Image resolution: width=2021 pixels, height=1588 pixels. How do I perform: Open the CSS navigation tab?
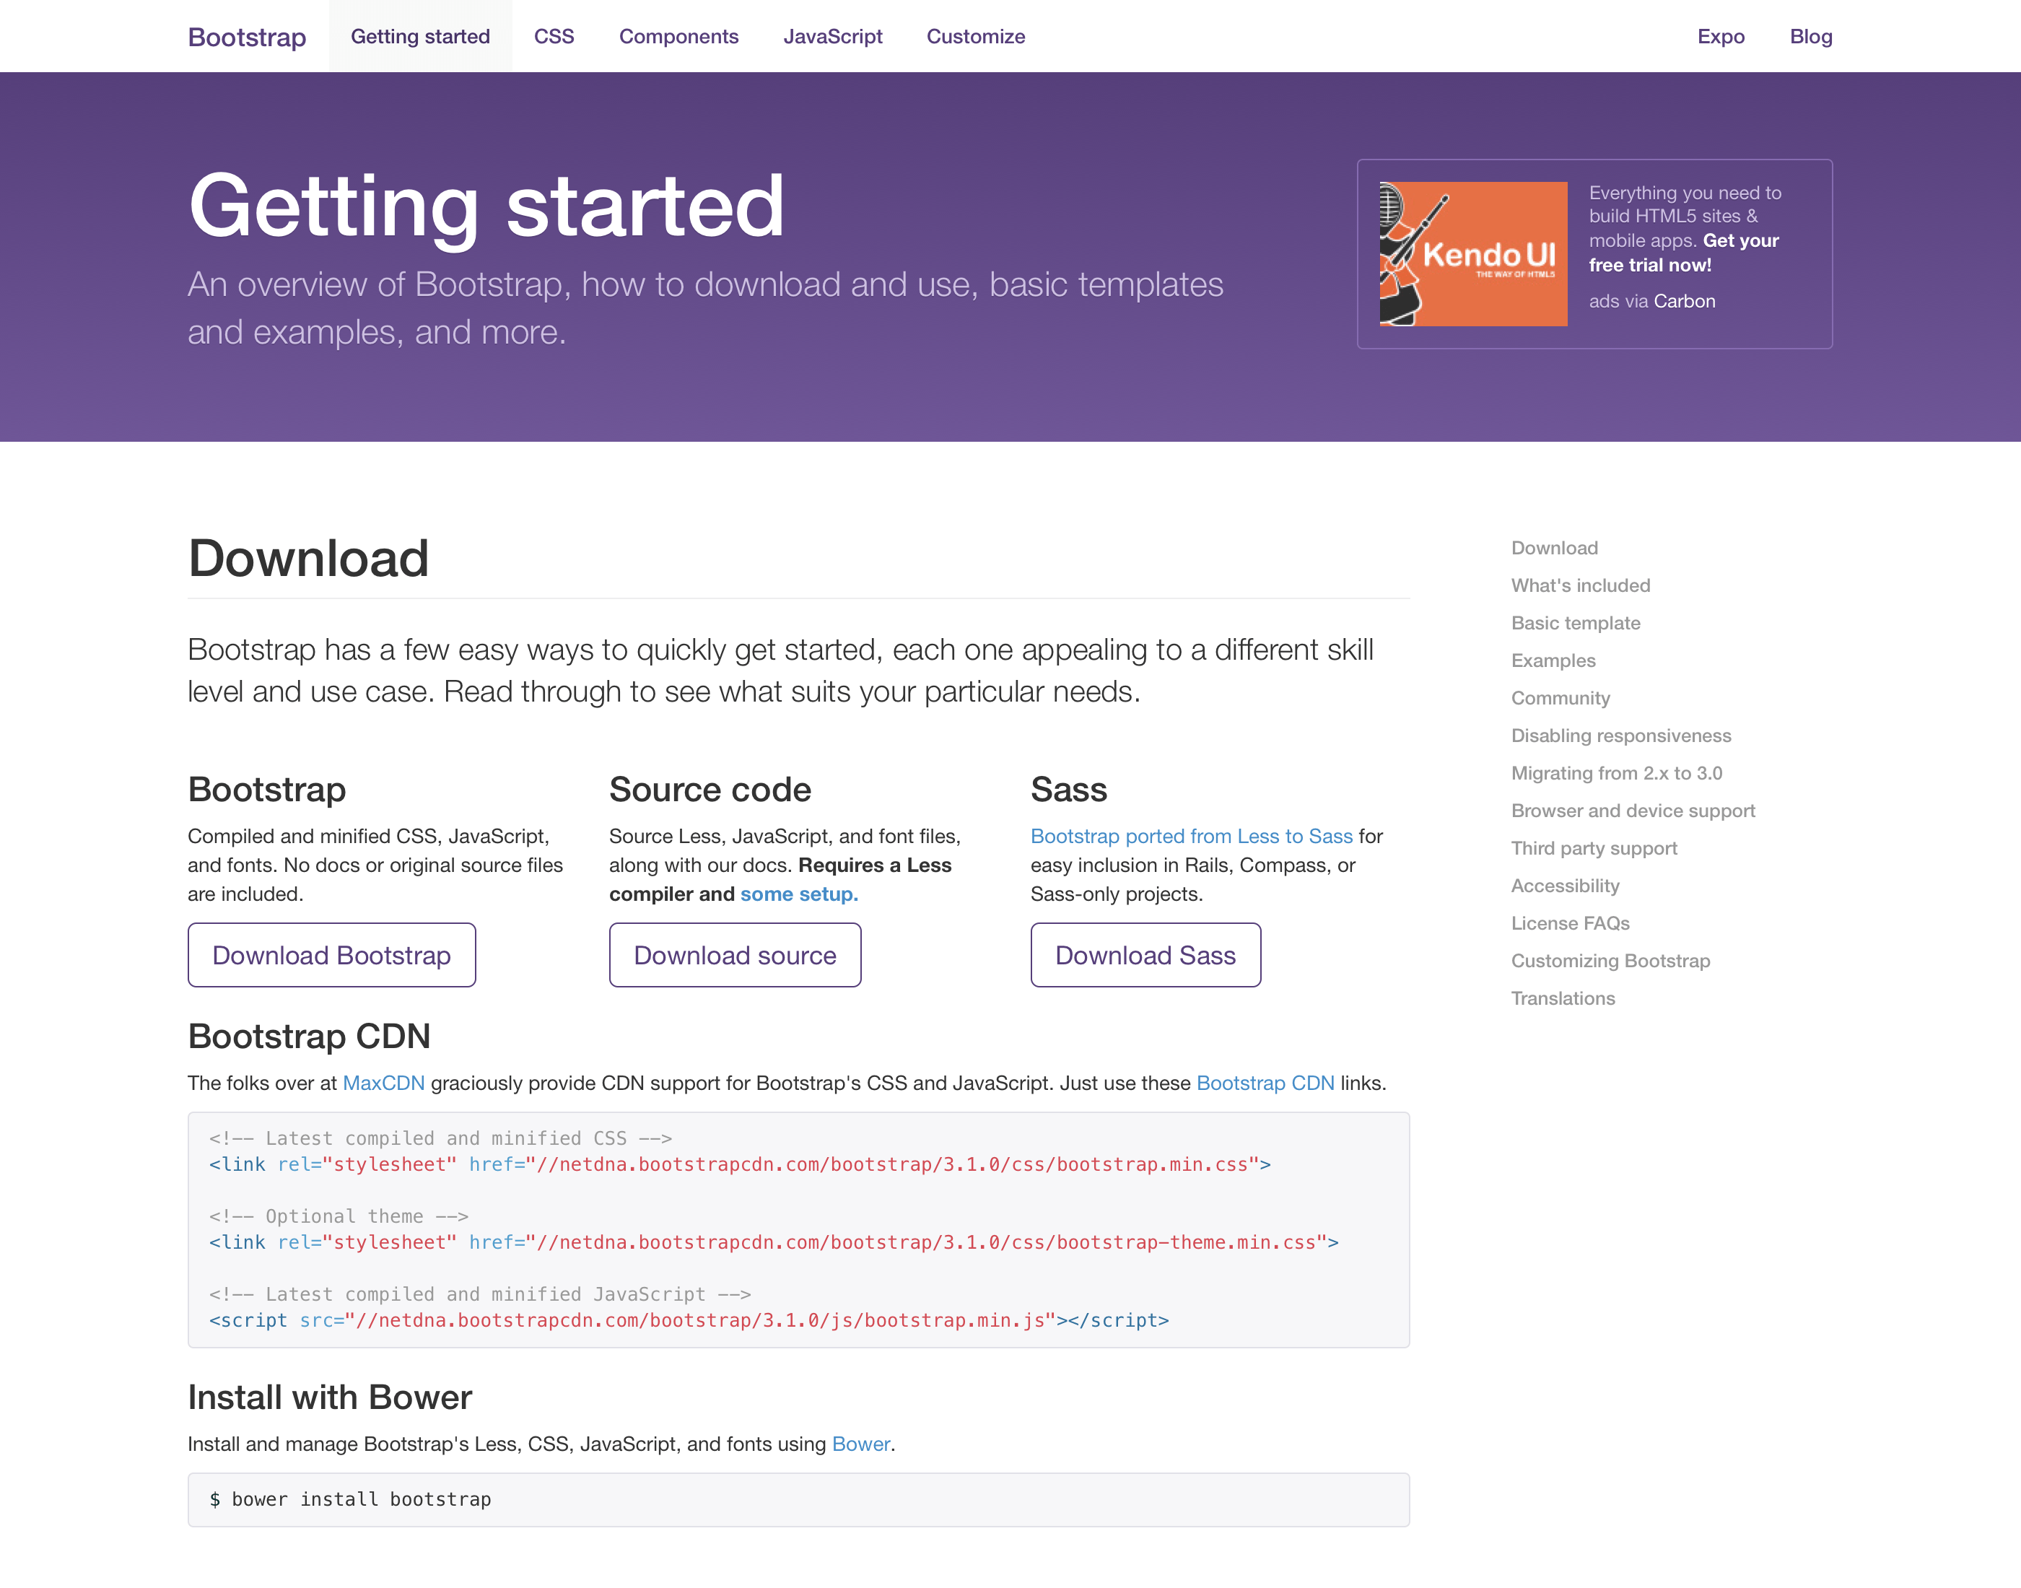point(551,36)
